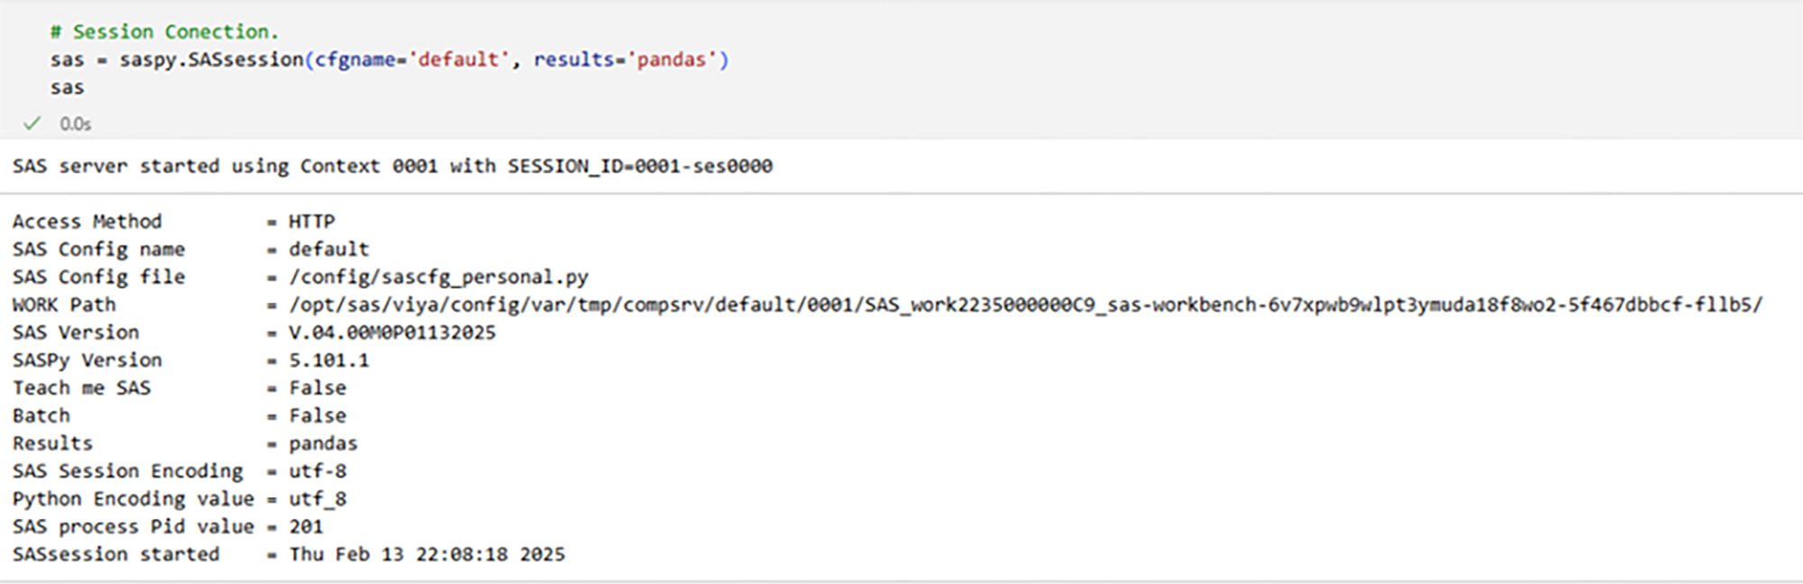Click the 'default' cfgname string in code

(x=459, y=59)
